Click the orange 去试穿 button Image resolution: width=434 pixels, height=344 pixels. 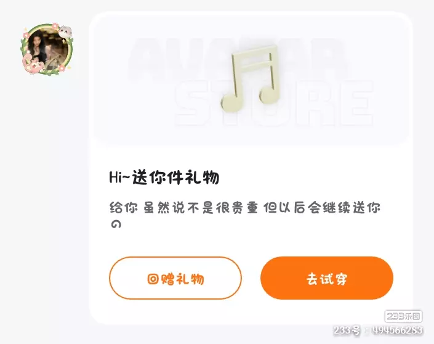(x=327, y=278)
